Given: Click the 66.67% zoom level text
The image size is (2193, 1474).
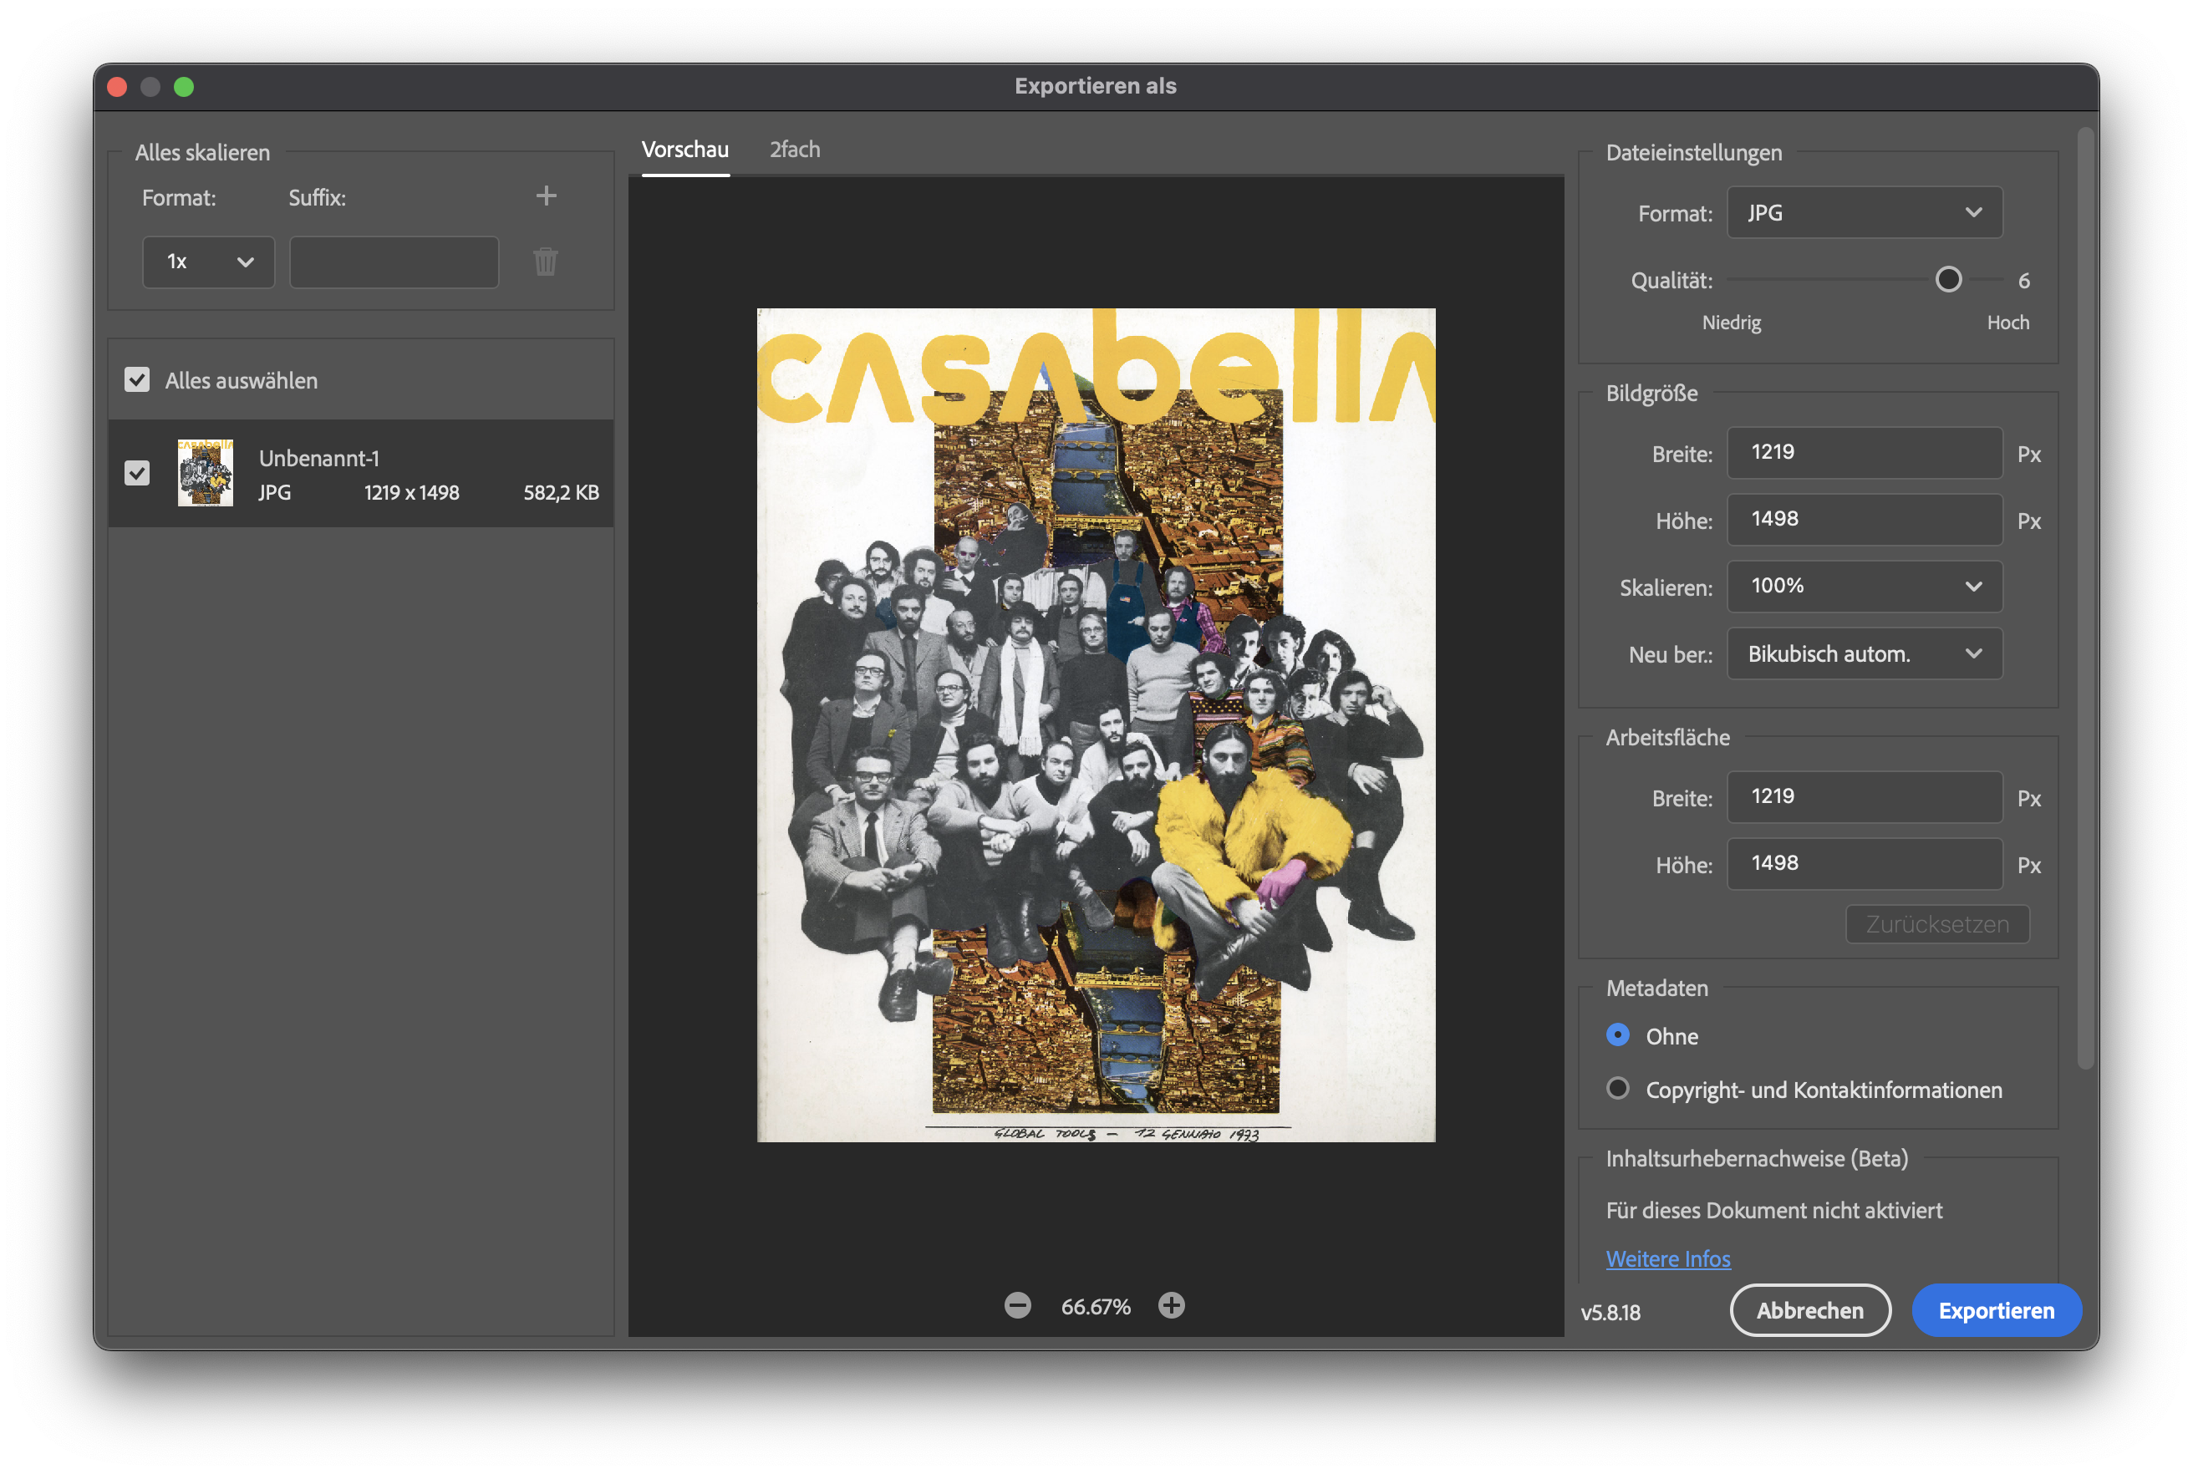Looking at the screenshot, I should coord(1095,1307).
